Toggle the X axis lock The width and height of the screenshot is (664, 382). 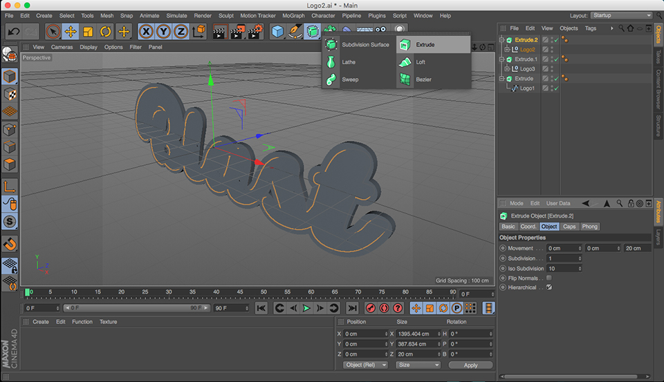(x=146, y=31)
